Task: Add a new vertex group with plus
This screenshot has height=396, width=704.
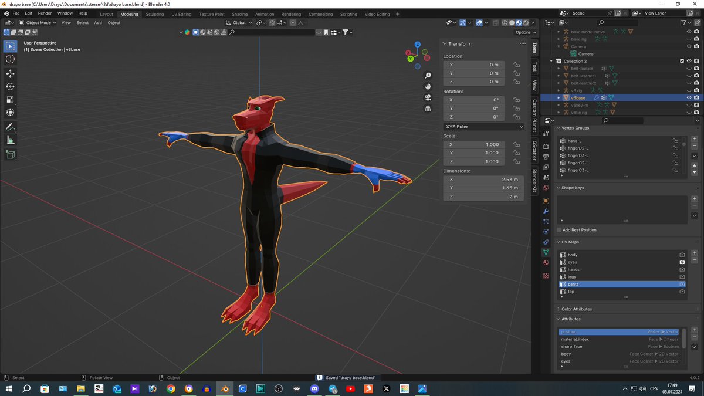Action: (x=695, y=140)
